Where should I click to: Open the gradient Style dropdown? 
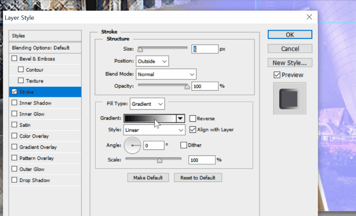pos(155,130)
